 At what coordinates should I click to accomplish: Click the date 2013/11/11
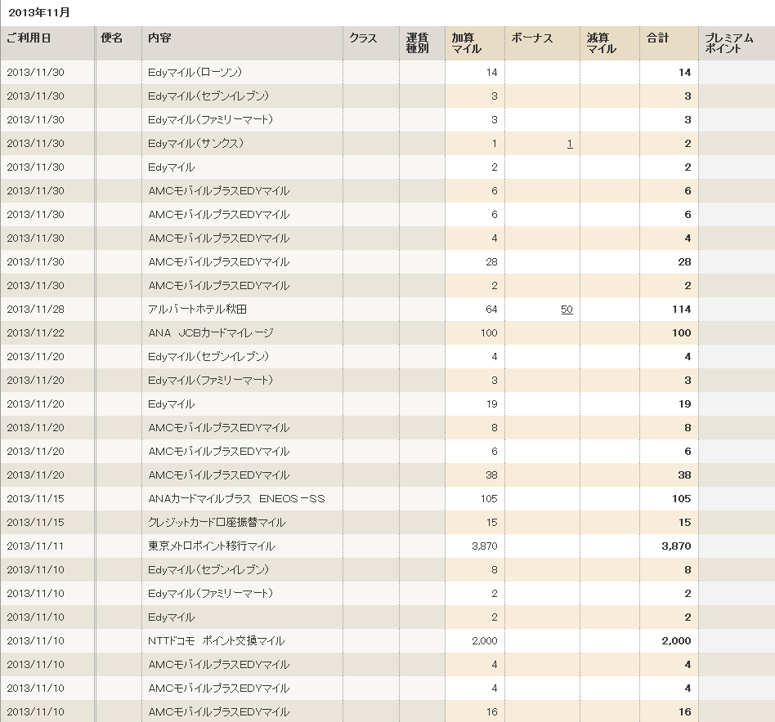point(36,546)
